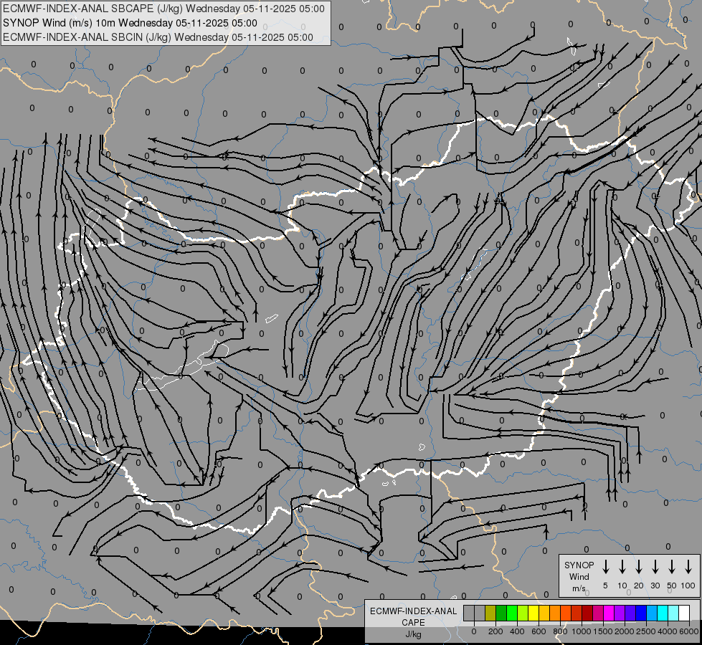
Task: Click the SYNOP Wind m/s legend label
Action: pos(579,576)
